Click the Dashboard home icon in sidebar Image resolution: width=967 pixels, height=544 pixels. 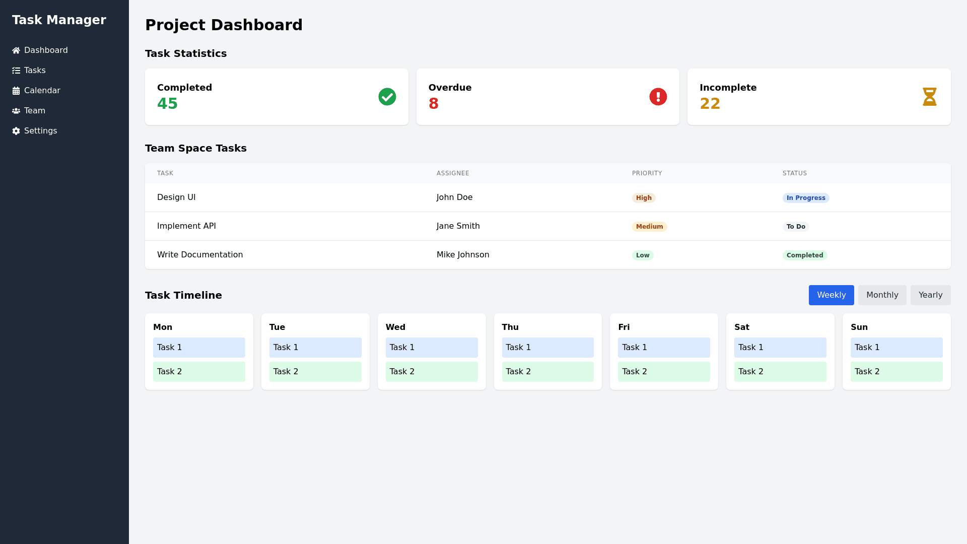point(16,50)
